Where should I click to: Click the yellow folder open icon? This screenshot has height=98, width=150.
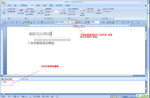pos(23,22)
